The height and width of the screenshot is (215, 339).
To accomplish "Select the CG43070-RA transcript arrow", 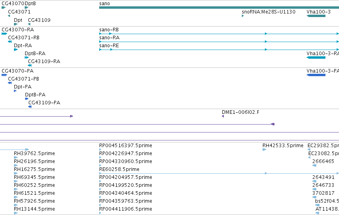I will pos(4,34).
